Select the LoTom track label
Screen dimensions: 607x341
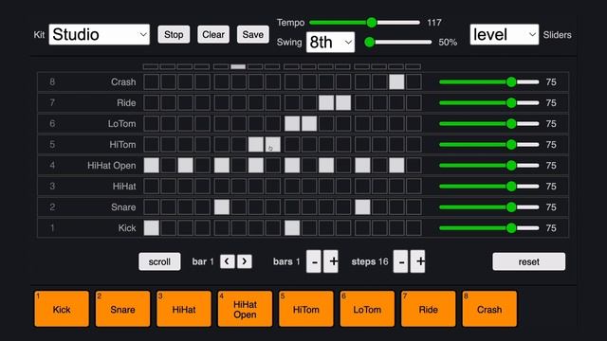coord(122,124)
